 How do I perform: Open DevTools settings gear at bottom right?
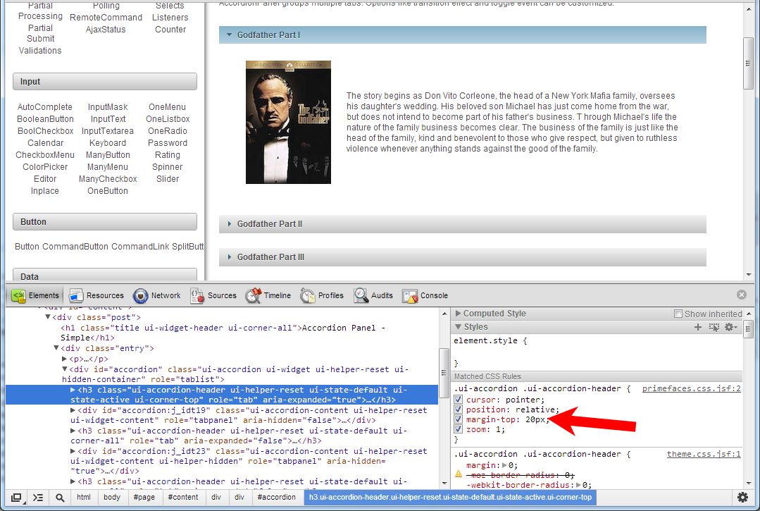tap(742, 497)
